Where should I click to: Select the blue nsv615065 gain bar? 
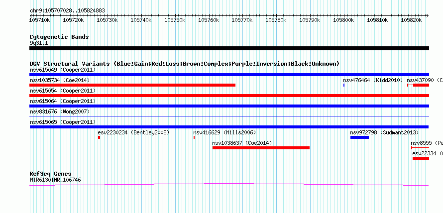click(x=229, y=127)
